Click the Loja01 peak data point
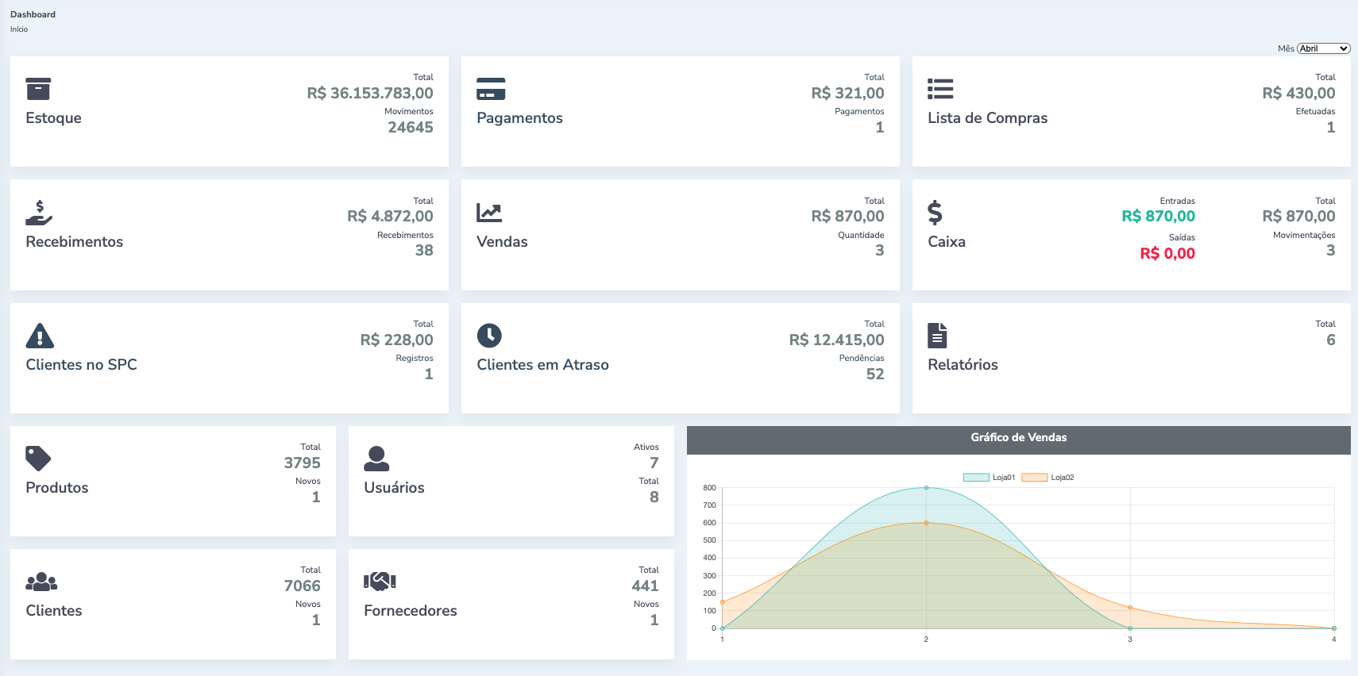This screenshot has width=1358, height=676. point(926,488)
